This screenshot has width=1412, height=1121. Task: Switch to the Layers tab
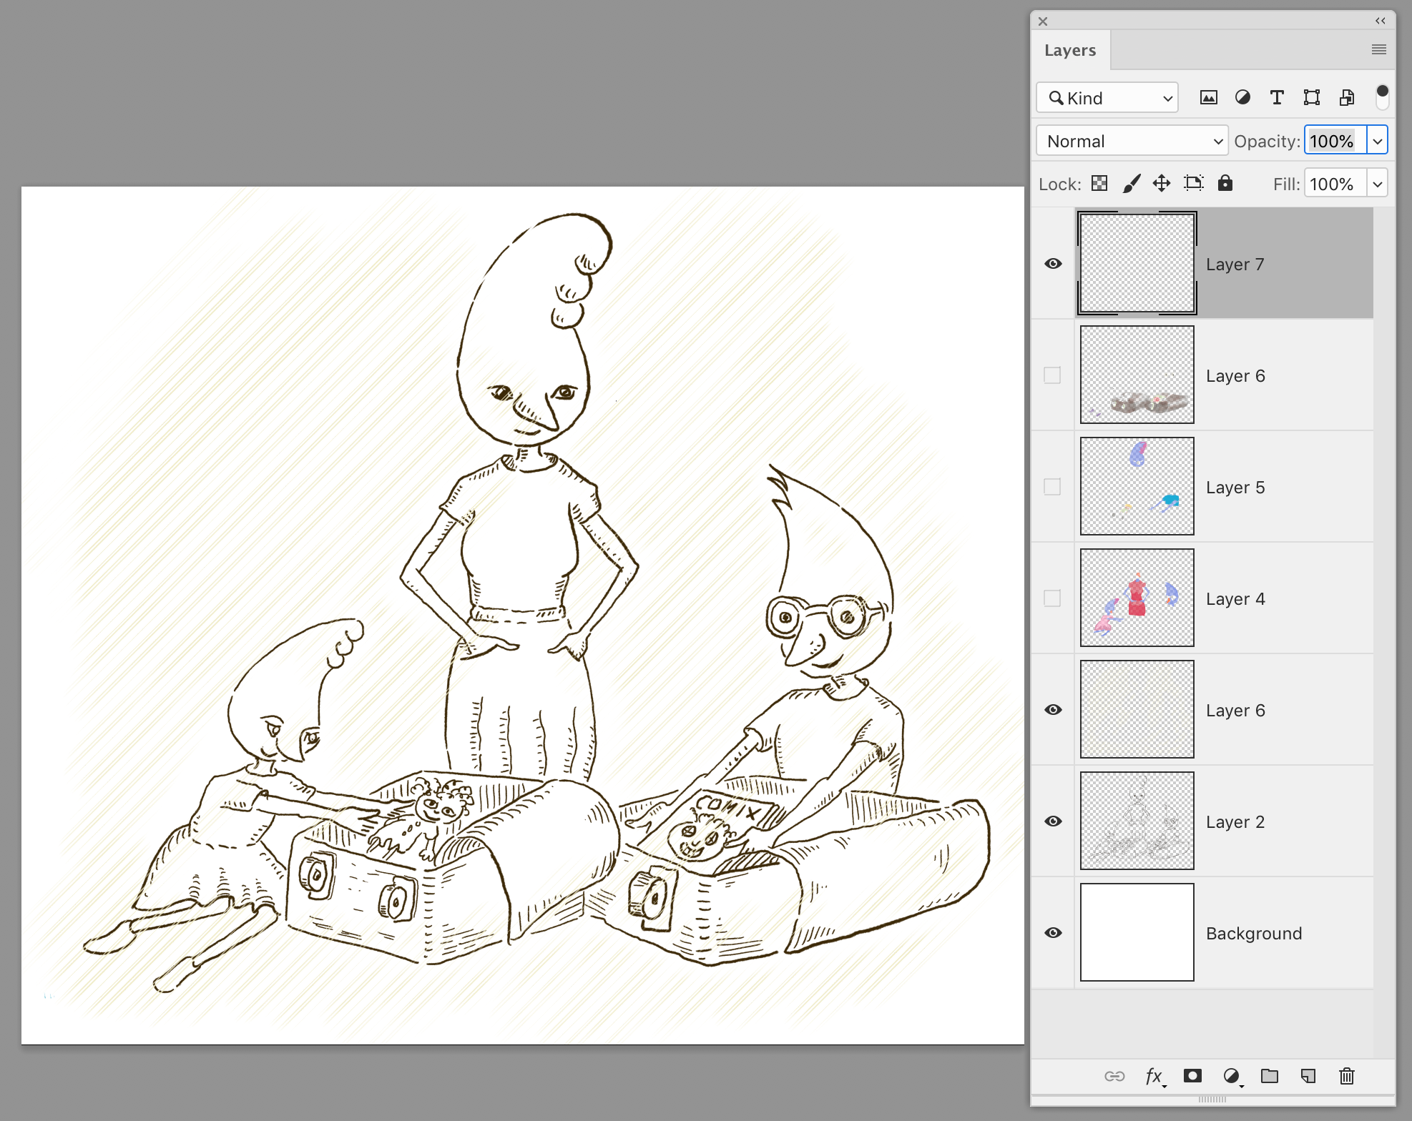pyautogui.click(x=1070, y=50)
